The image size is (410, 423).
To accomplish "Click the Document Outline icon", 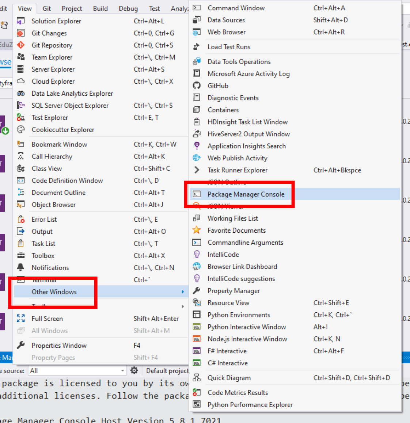I will (x=21, y=193).
